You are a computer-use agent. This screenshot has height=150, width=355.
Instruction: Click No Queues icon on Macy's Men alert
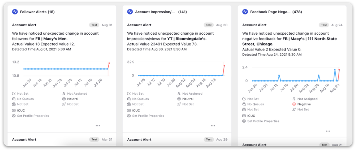[x=14, y=99]
